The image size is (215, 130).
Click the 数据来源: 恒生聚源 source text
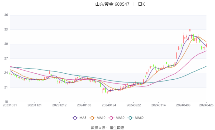click(107, 127)
